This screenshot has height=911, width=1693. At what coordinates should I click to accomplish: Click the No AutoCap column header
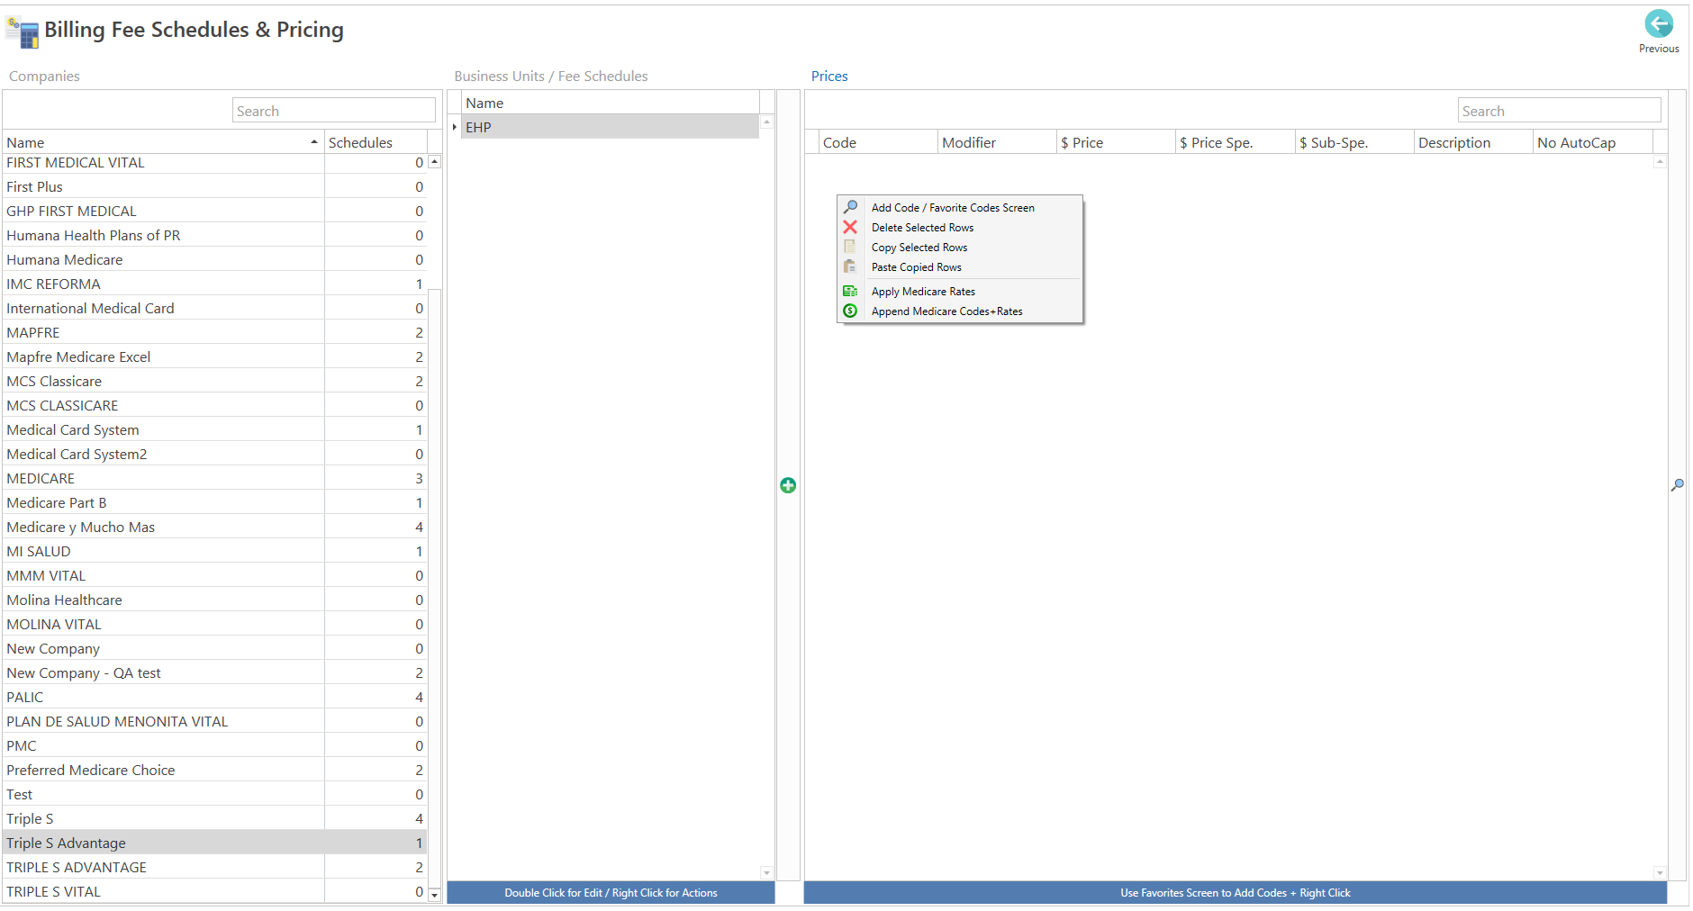(1593, 142)
